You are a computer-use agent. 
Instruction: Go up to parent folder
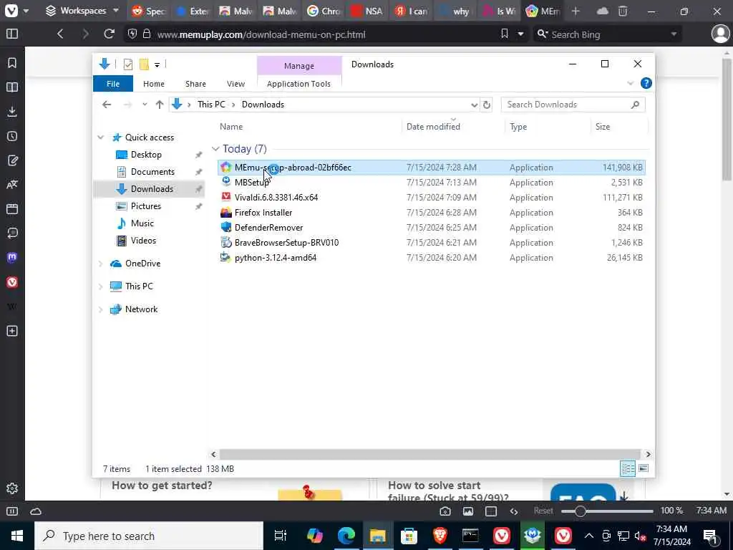(x=160, y=105)
